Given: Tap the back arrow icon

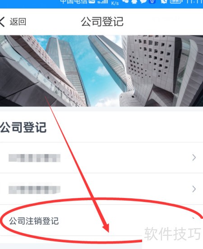Looking at the screenshot, I should coord(2,22).
